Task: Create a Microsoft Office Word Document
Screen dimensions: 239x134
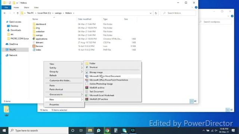Action: click(x=113, y=76)
